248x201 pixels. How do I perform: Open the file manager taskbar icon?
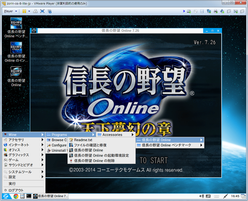click(x=22, y=196)
